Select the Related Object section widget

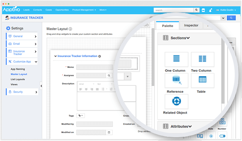[176, 101]
